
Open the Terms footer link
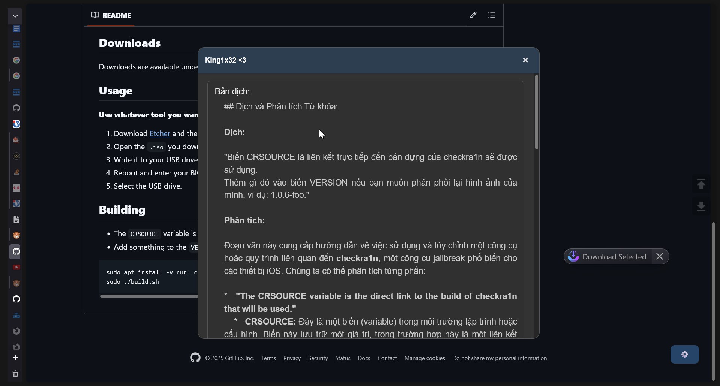[268, 358]
